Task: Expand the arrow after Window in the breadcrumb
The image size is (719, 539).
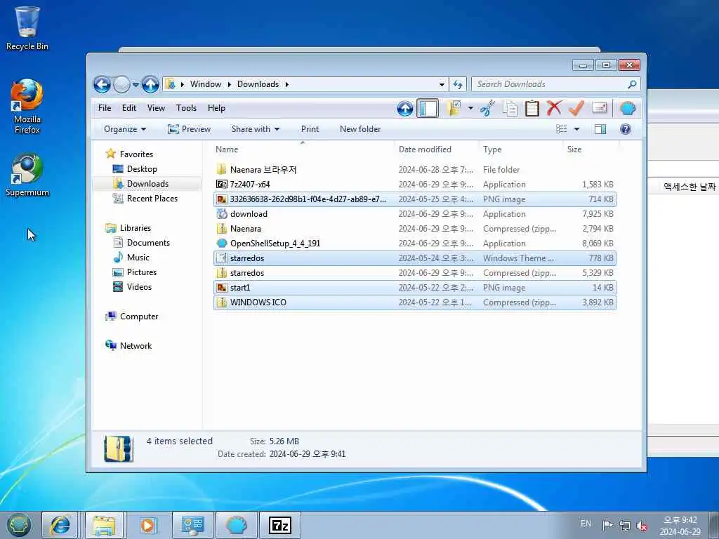Action: (230, 84)
